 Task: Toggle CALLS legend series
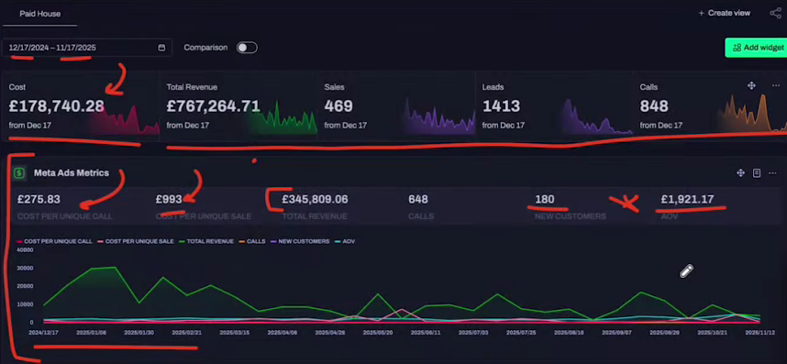coord(252,241)
